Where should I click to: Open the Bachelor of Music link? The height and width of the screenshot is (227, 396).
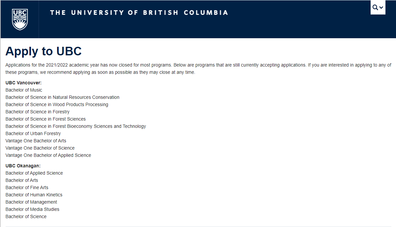(x=24, y=90)
